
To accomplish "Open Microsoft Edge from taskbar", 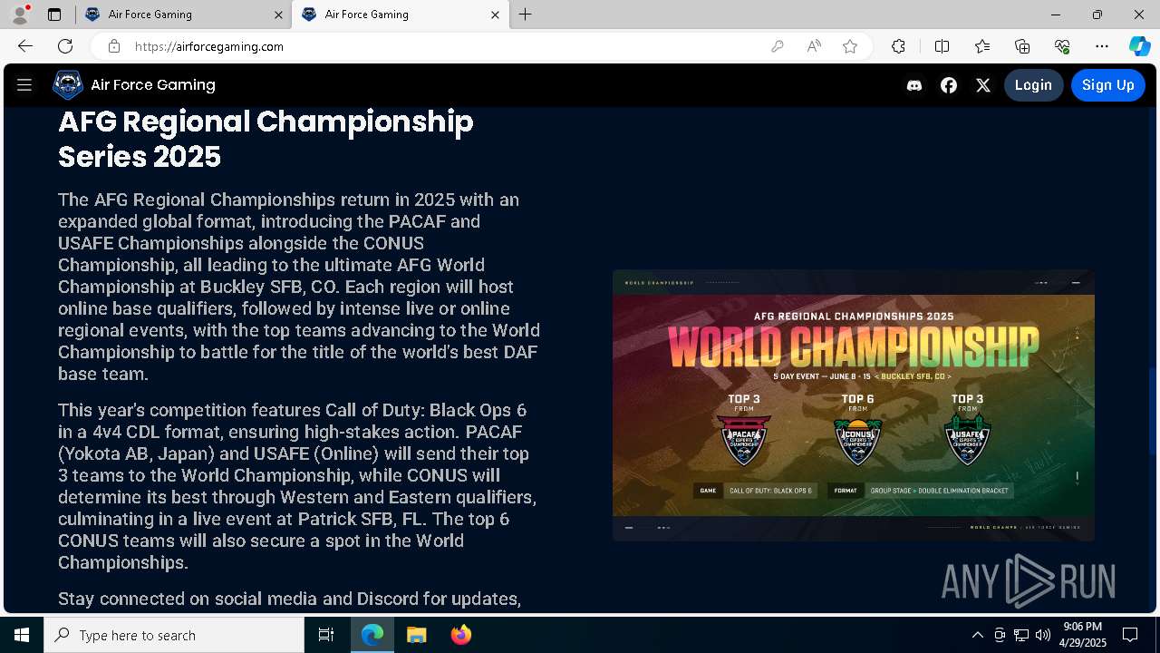I will (372, 635).
